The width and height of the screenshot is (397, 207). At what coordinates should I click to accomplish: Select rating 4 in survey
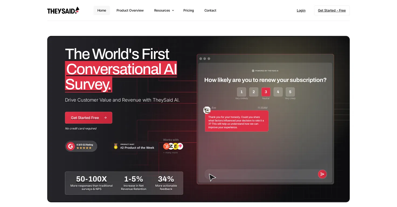(278, 92)
